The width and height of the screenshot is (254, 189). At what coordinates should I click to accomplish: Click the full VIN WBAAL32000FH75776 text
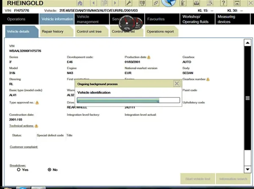(25, 51)
